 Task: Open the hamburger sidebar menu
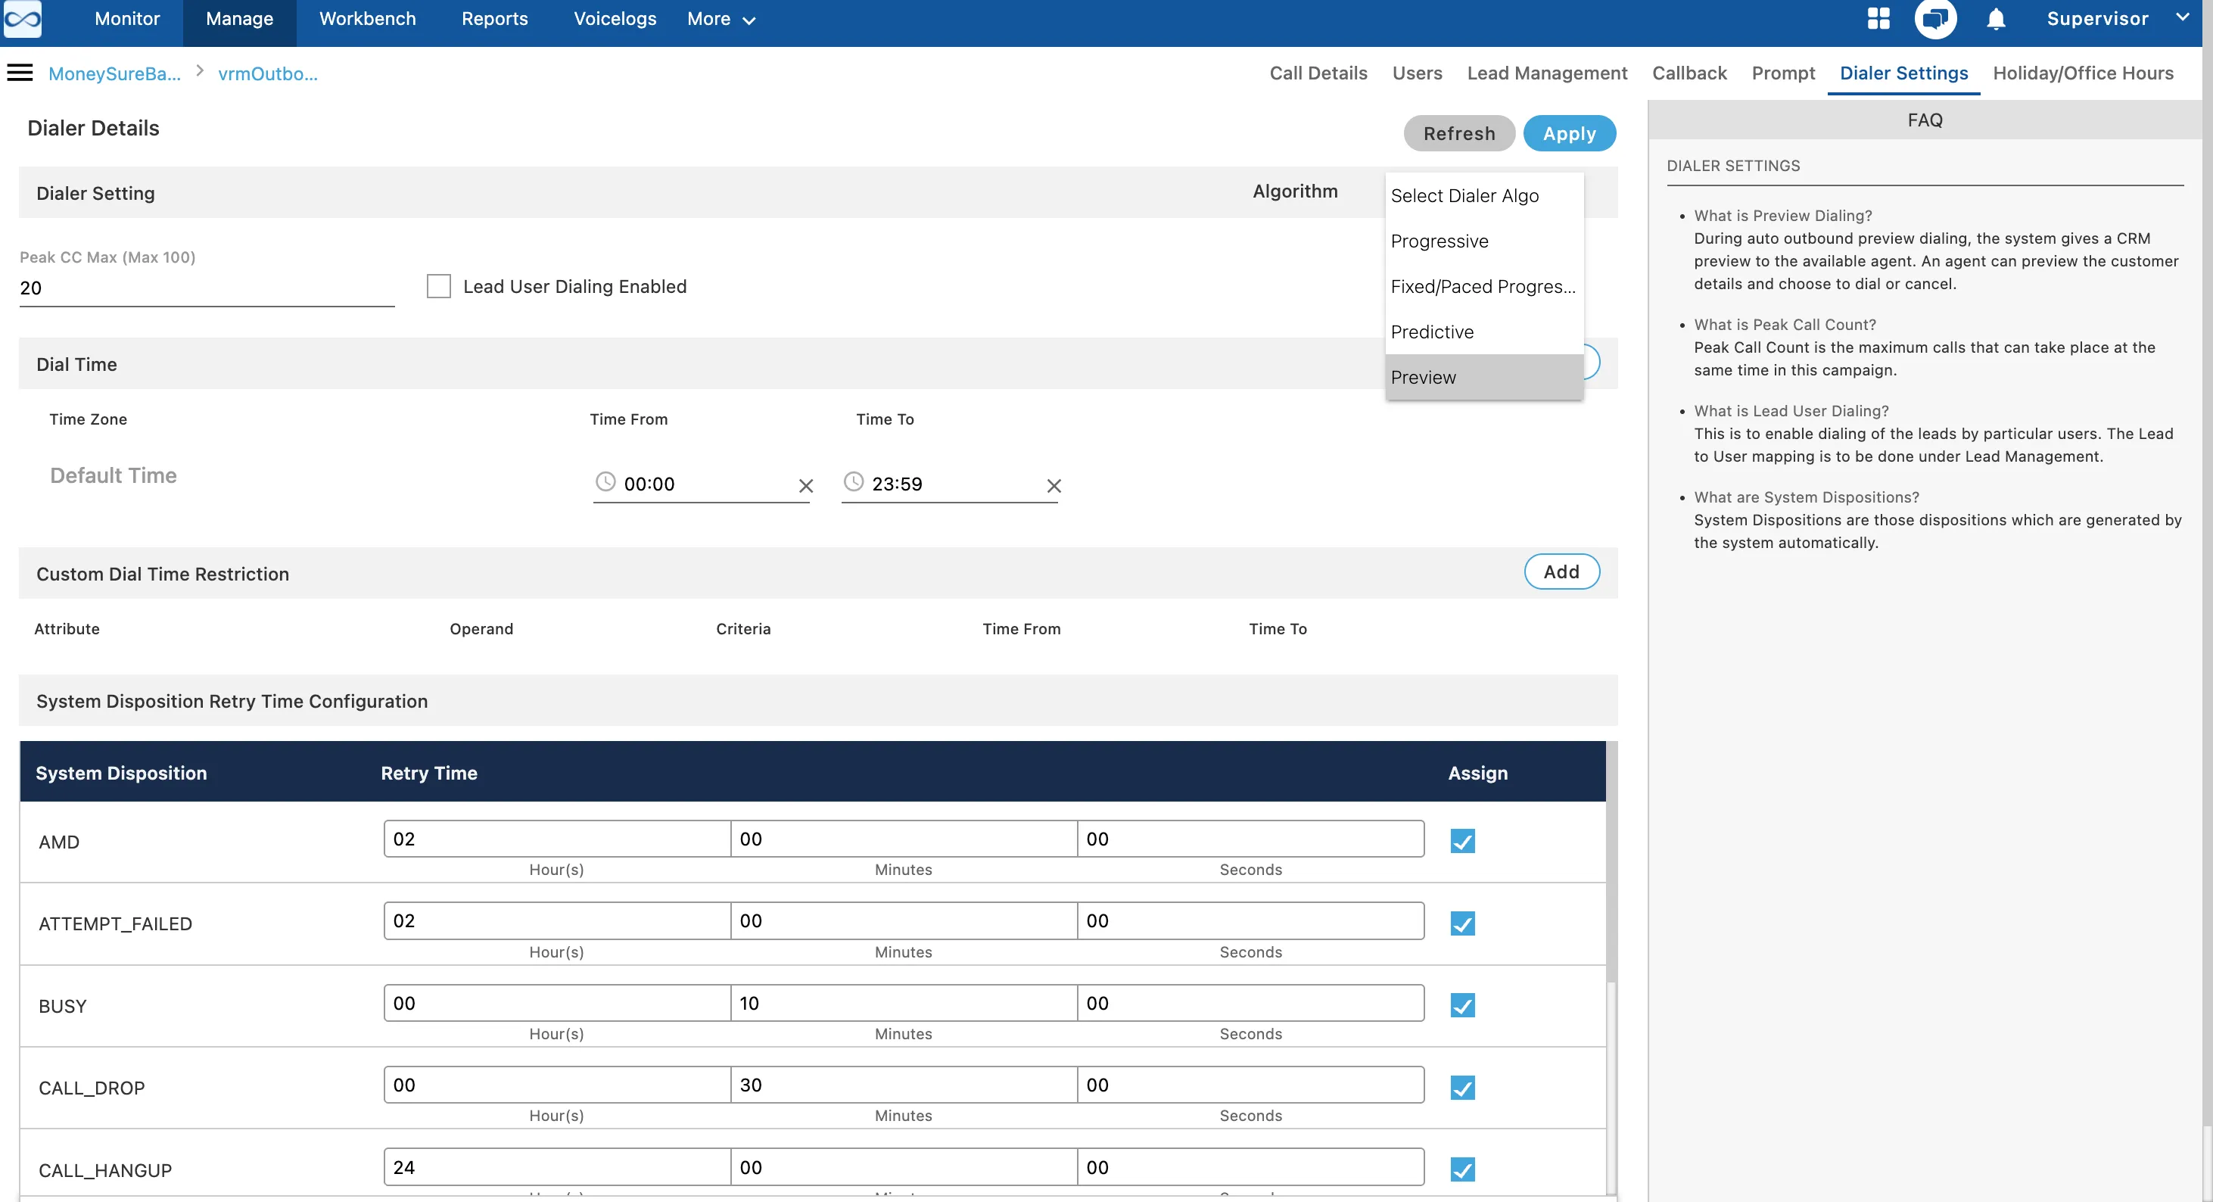pos(20,73)
